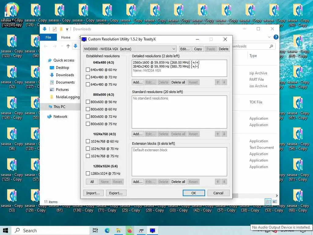Click the Export... button
Image resolution: width=313 pixels, height=235 pixels.
(x=116, y=193)
